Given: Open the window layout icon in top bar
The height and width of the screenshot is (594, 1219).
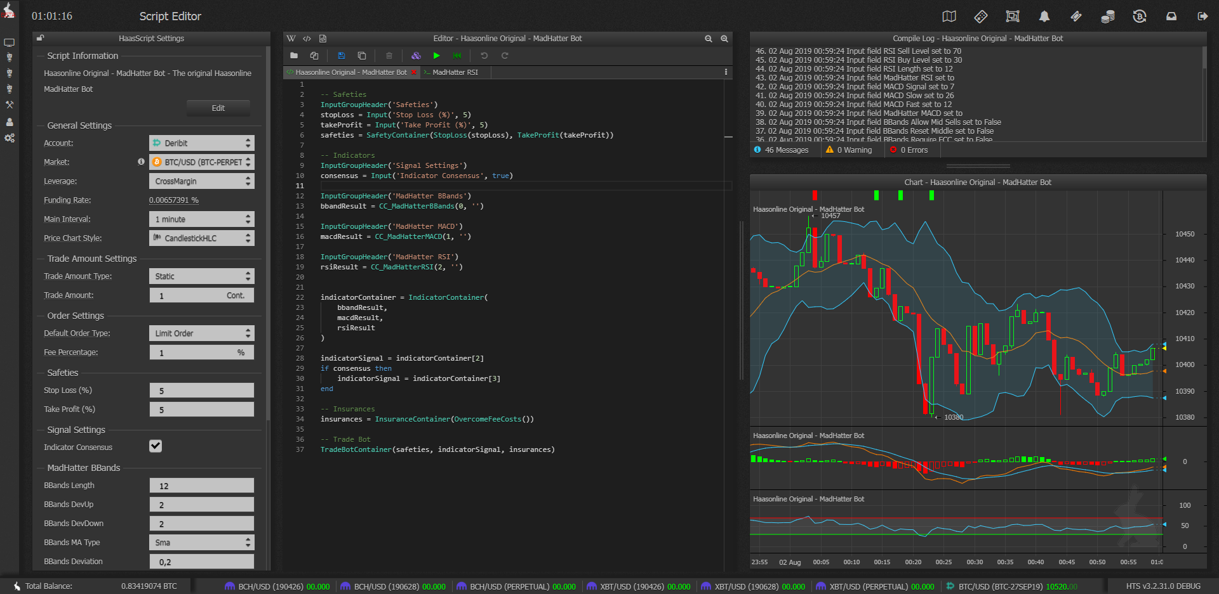Looking at the screenshot, I should coord(1013,16).
